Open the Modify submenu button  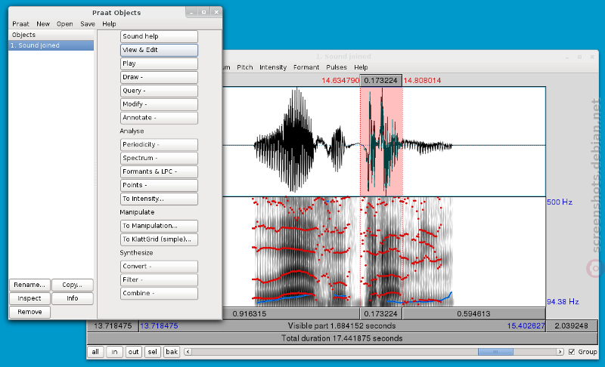(x=159, y=104)
